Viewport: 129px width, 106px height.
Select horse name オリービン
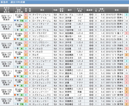click(37, 39)
